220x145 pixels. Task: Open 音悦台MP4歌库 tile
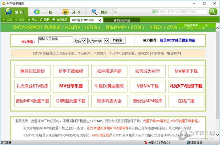pos(148,101)
